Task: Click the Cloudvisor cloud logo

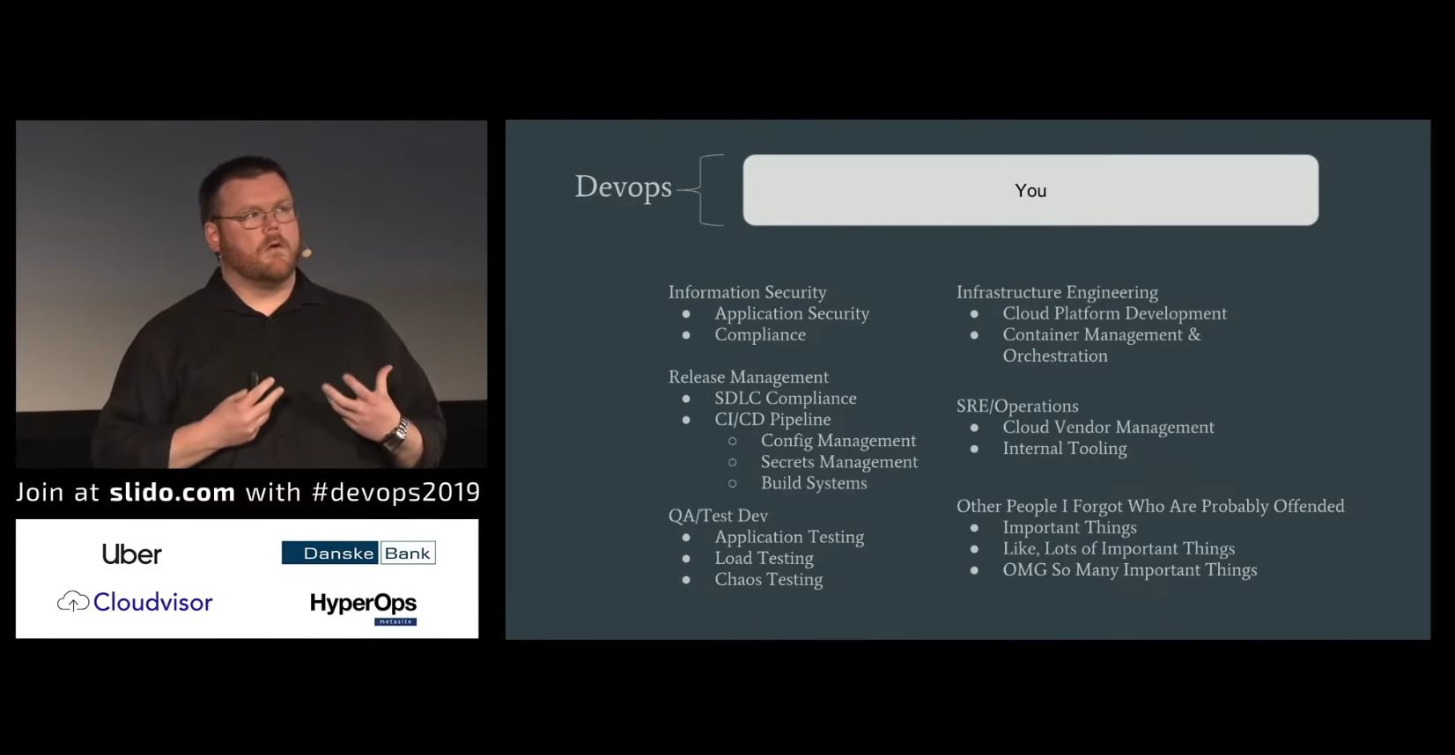Action: click(x=74, y=602)
